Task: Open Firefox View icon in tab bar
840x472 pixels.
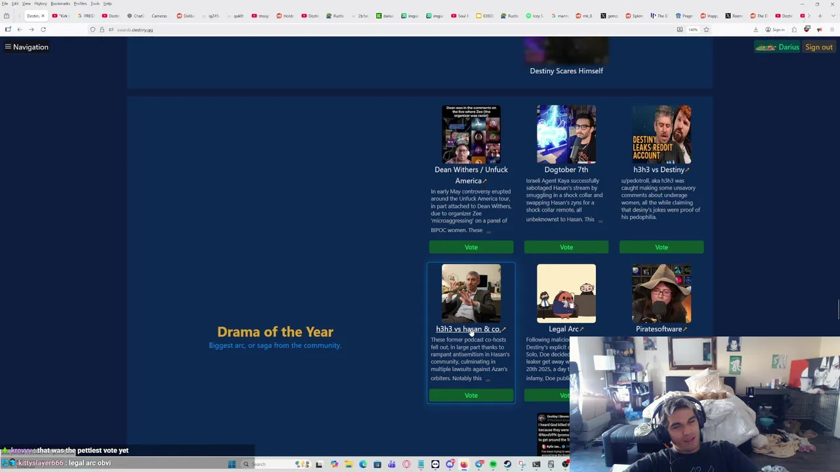Action: coord(7,16)
